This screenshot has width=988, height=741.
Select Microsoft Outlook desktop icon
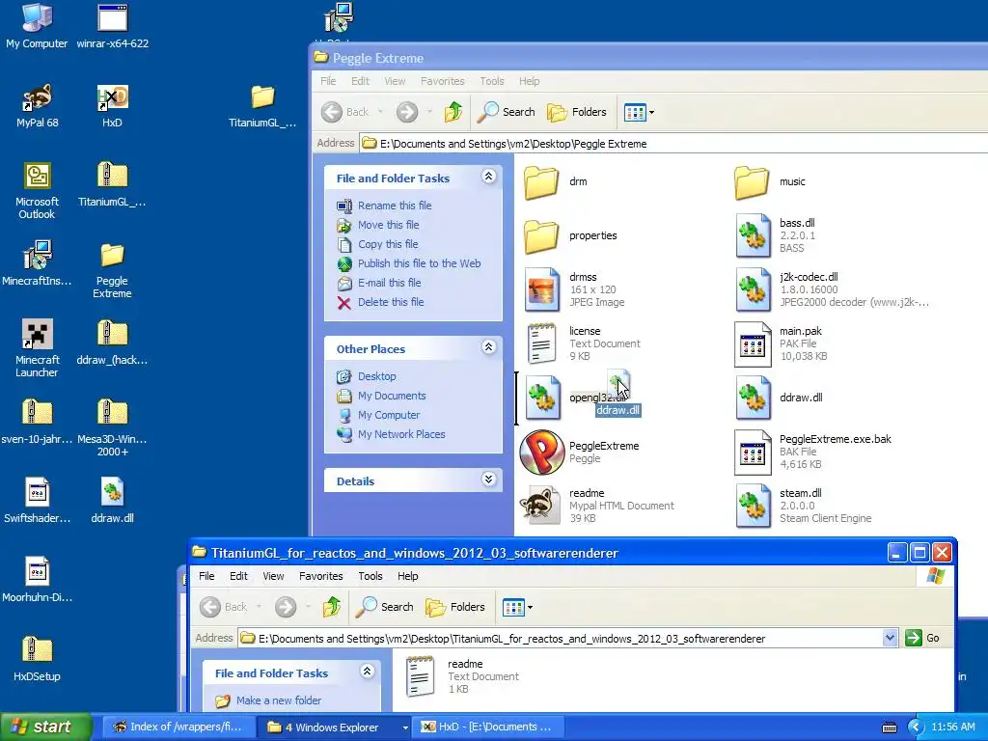(x=37, y=190)
